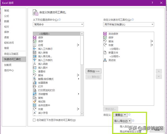This screenshot has height=134, width=167.
Task: Click the 修改(M)... button
Action: [111, 109]
